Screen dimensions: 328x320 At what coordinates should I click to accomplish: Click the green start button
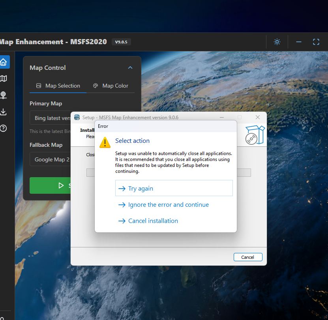coord(50,185)
